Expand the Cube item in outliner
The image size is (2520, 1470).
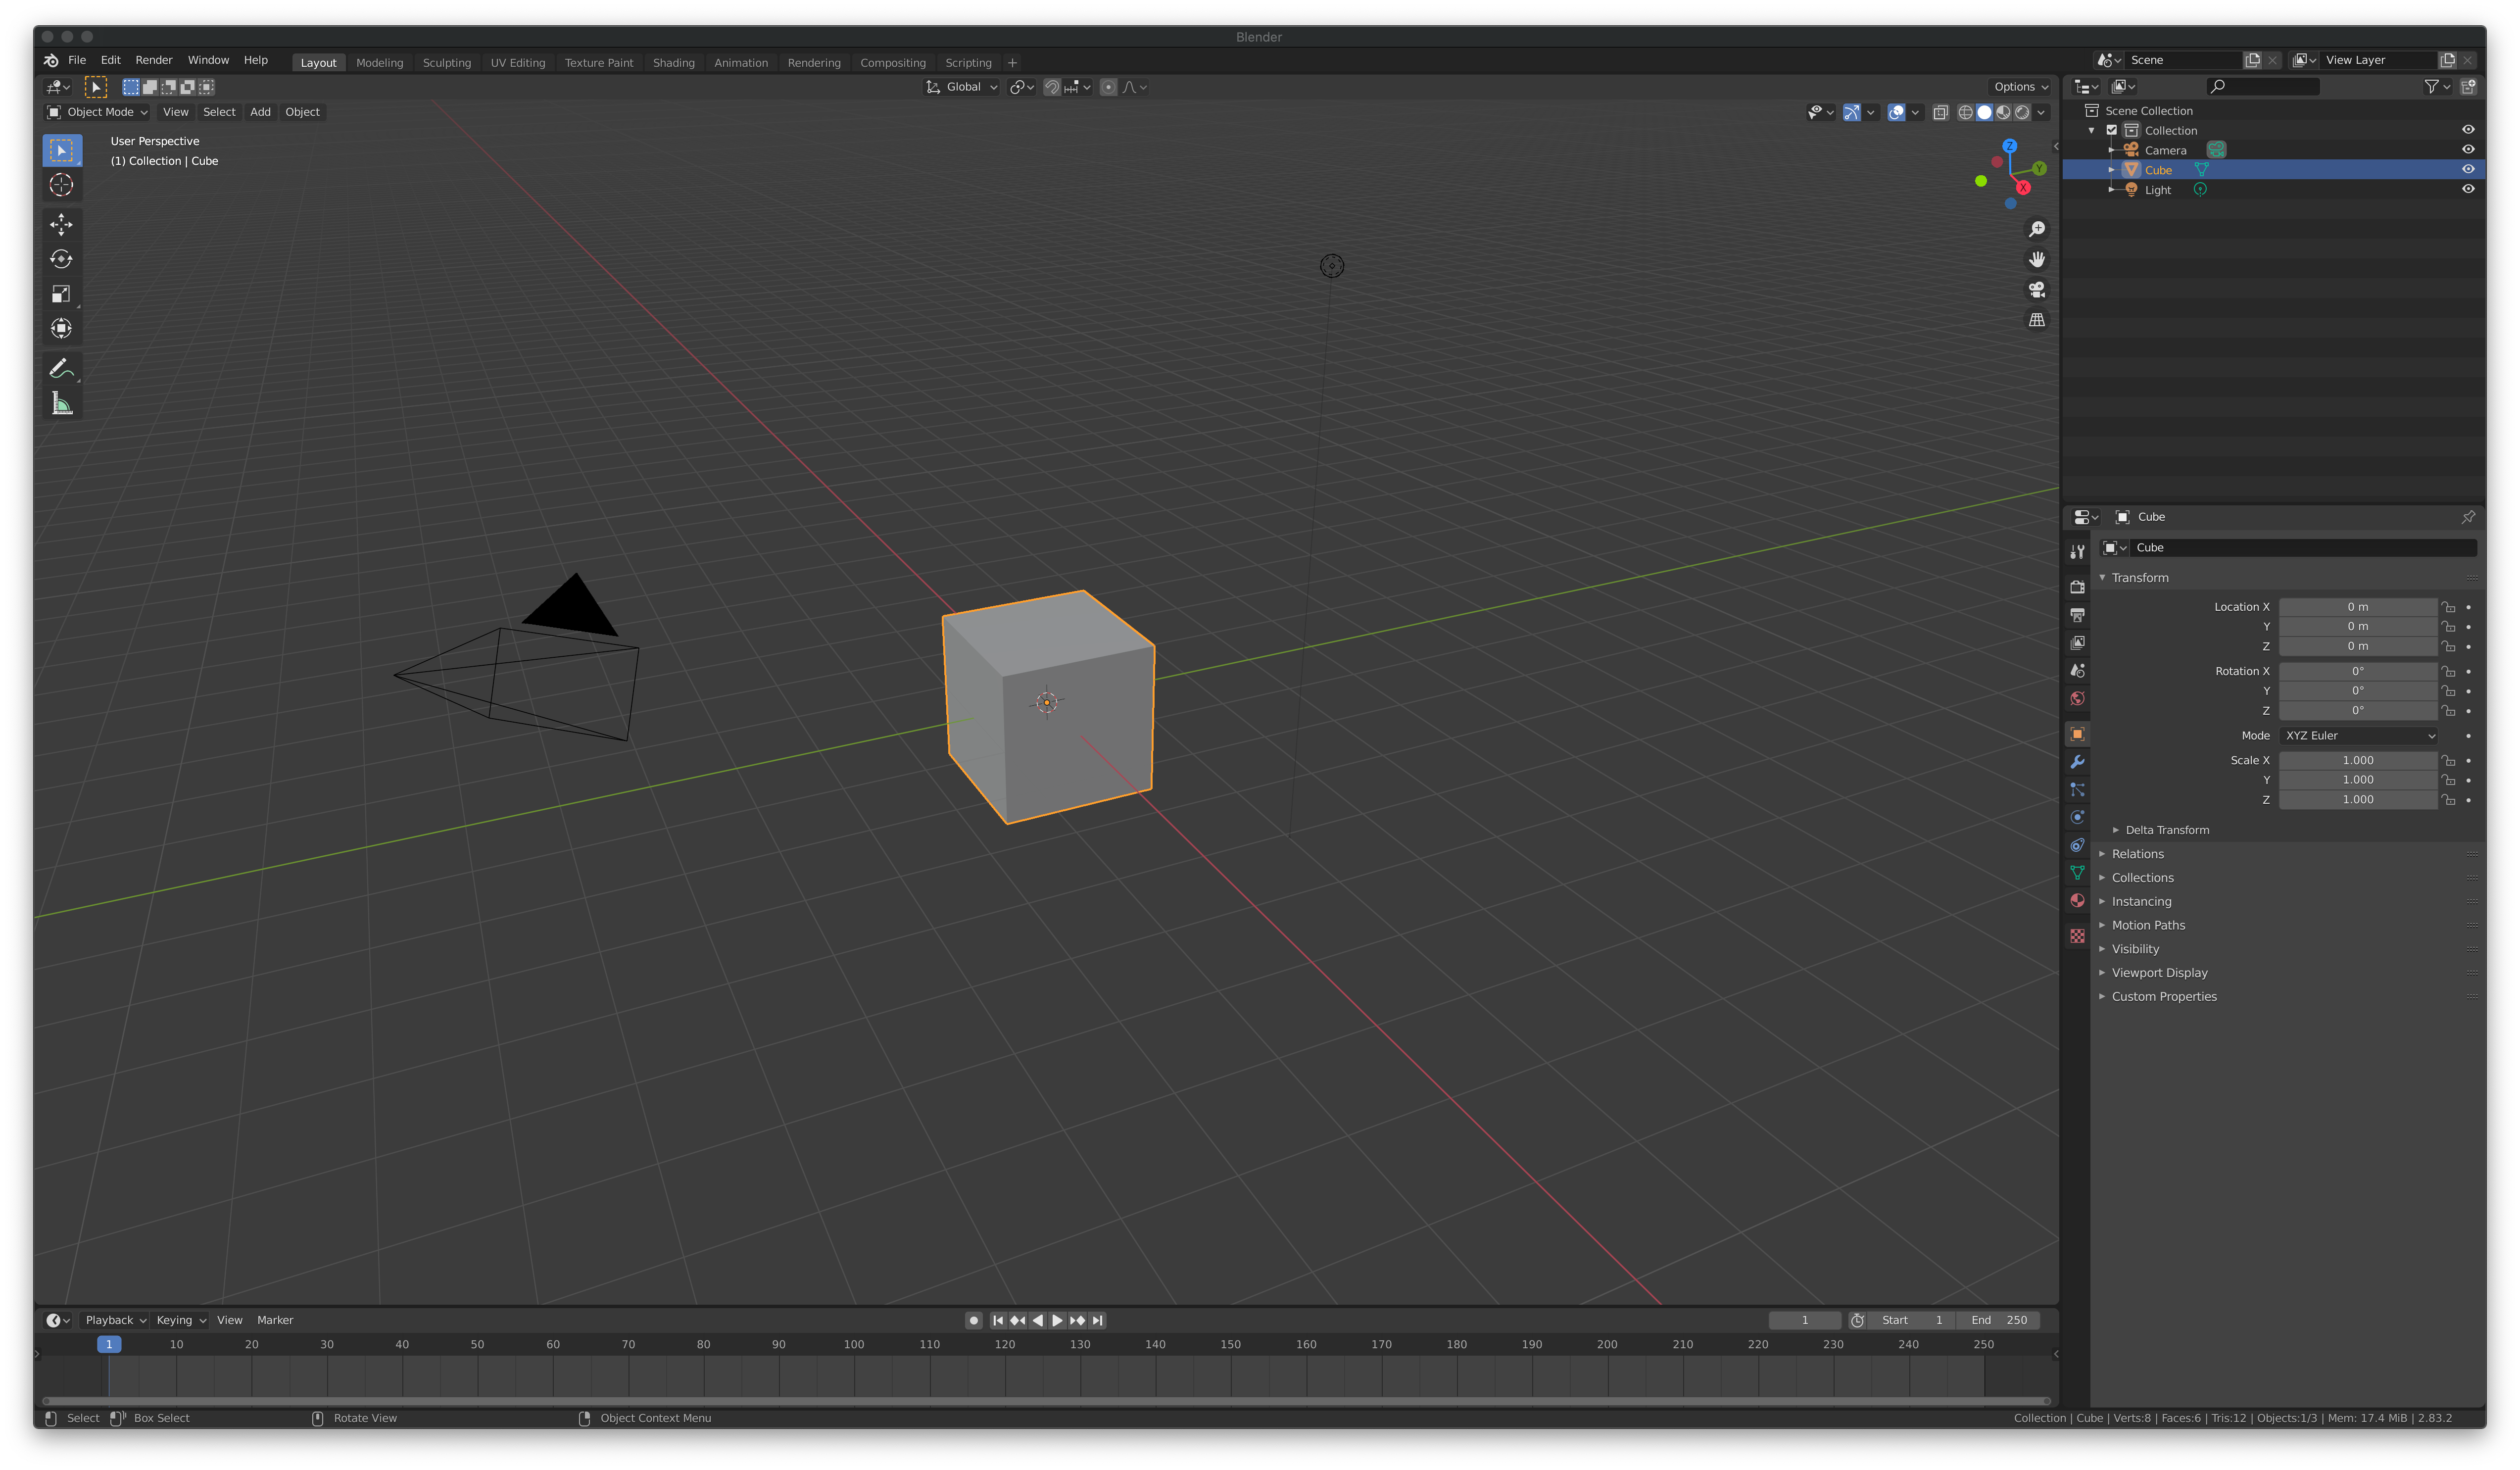tap(2111, 170)
